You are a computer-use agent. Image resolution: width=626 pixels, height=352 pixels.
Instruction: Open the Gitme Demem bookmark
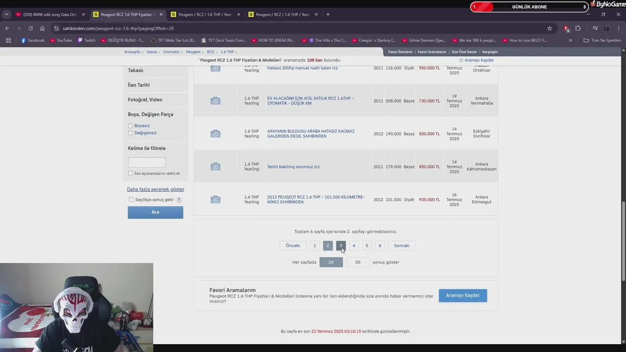(x=424, y=41)
